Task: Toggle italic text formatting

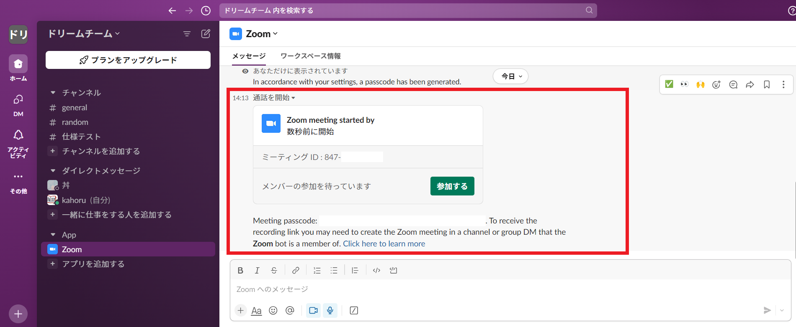Action: (257, 271)
